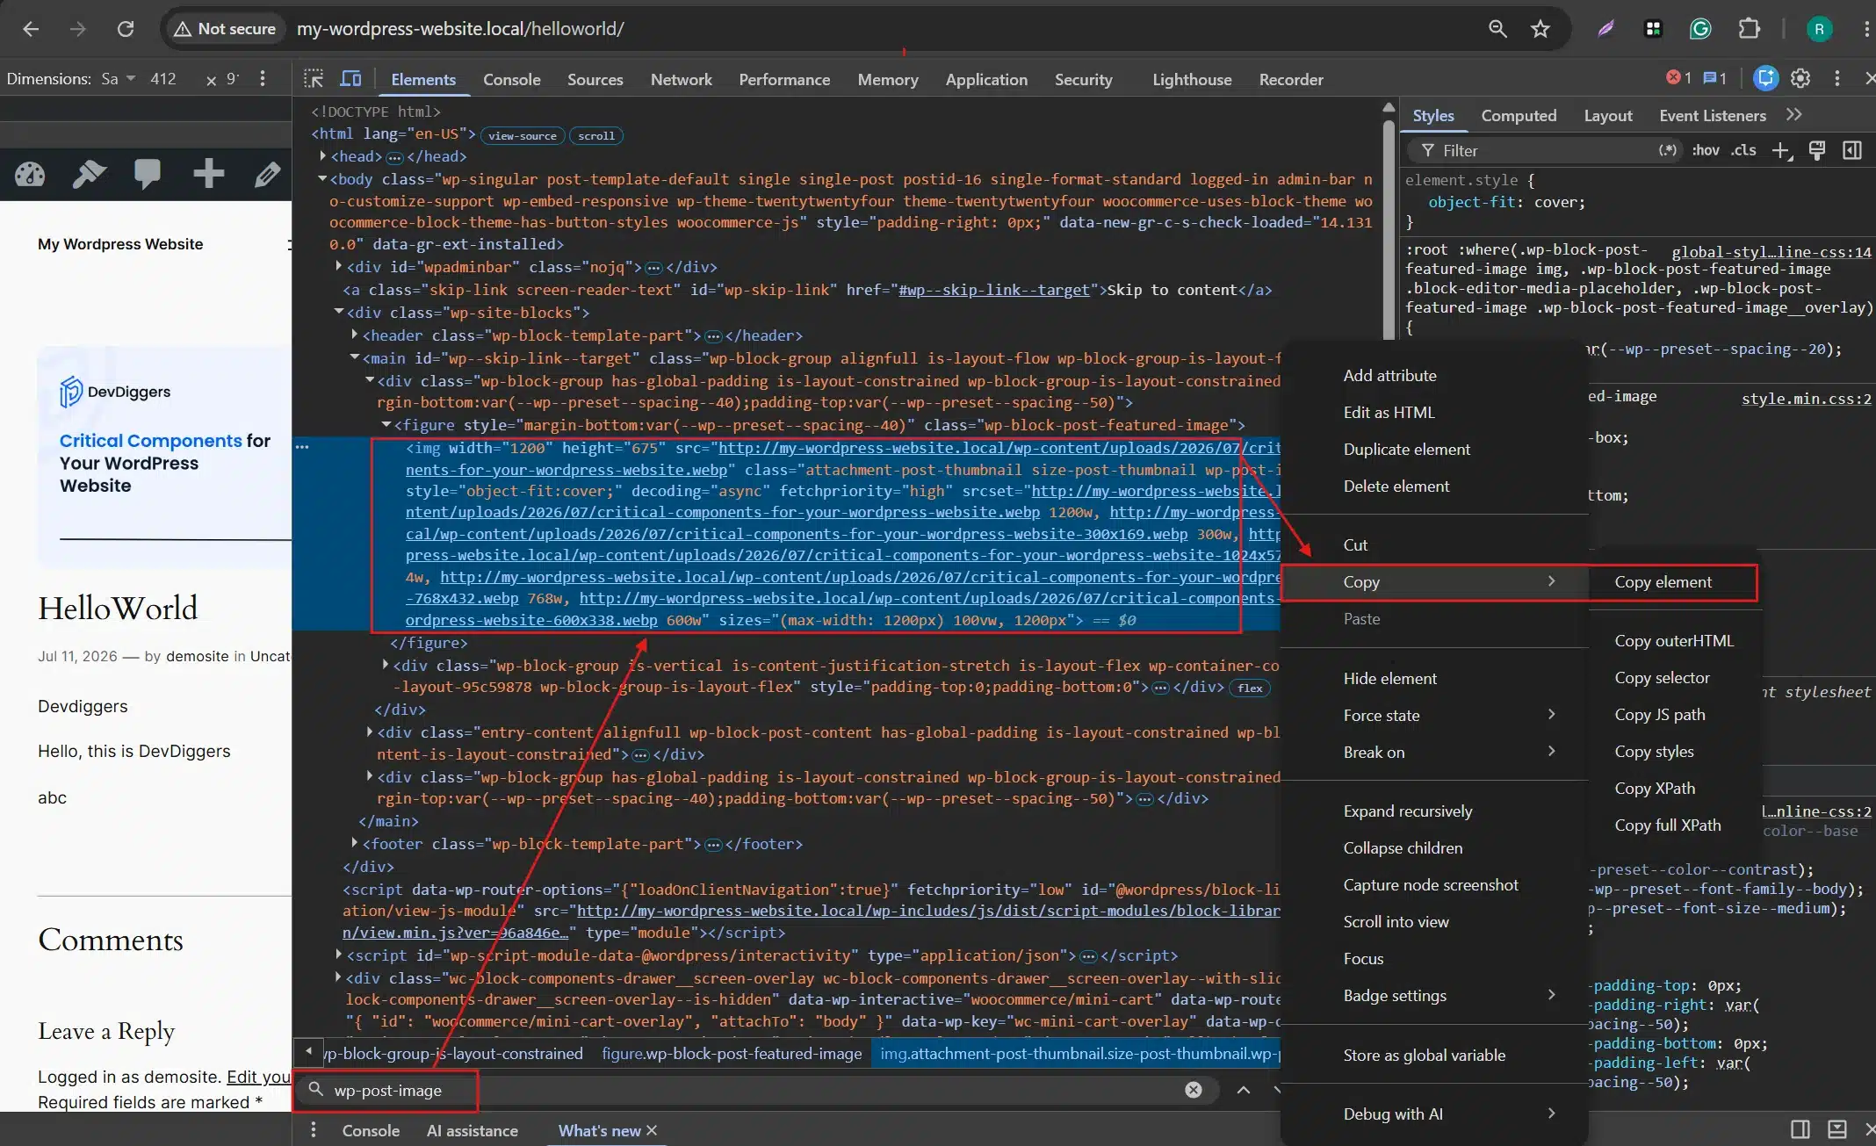Image resolution: width=1876 pixels, height=1146 pixels.
Task: Switch to the Console tab
Action: [511, 80]
